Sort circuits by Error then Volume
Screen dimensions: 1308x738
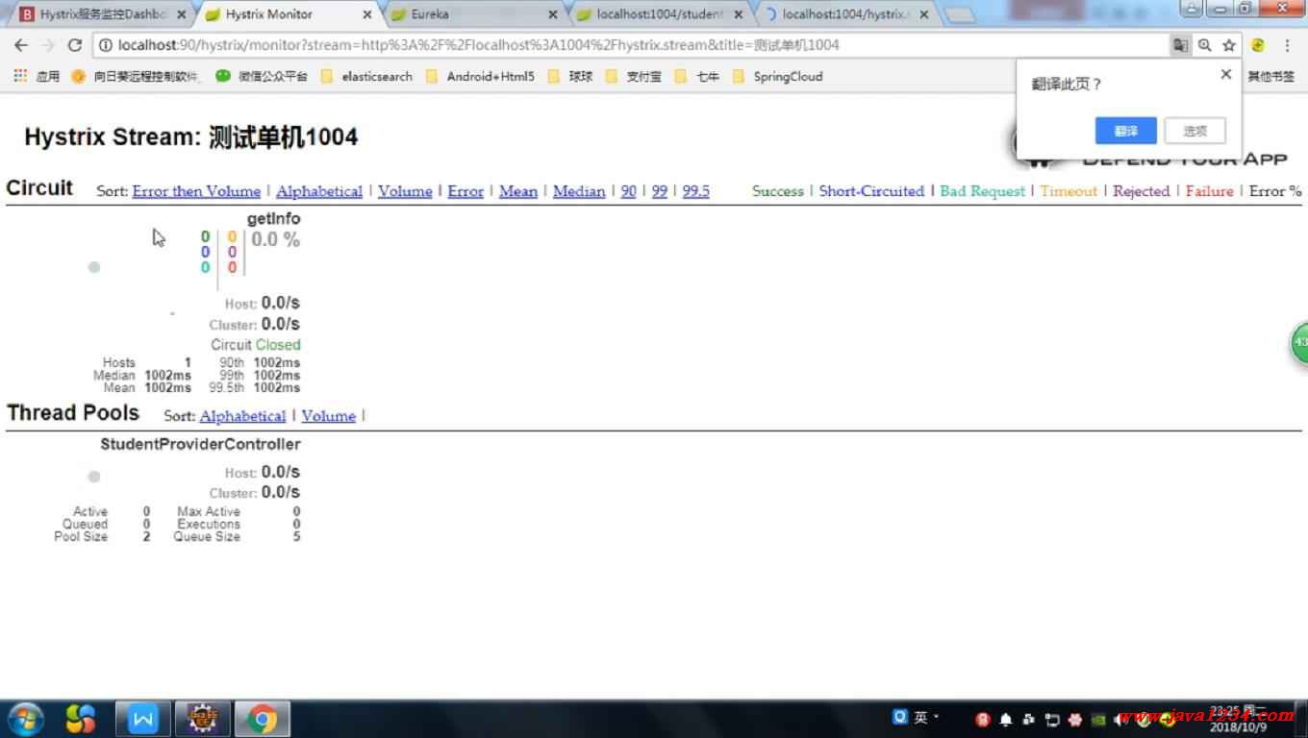(196, 191)
